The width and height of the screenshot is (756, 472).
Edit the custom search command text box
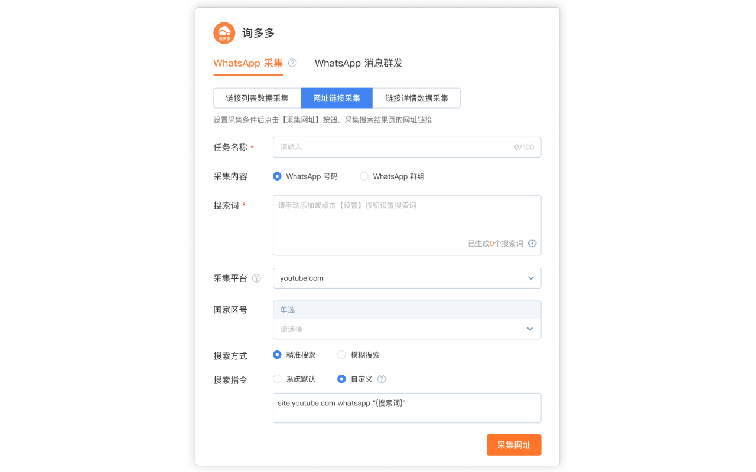[407, 408]
